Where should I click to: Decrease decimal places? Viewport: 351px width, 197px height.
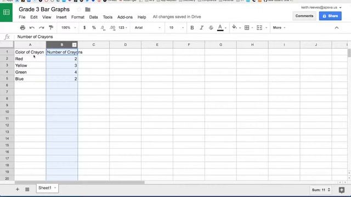(103, 28)
